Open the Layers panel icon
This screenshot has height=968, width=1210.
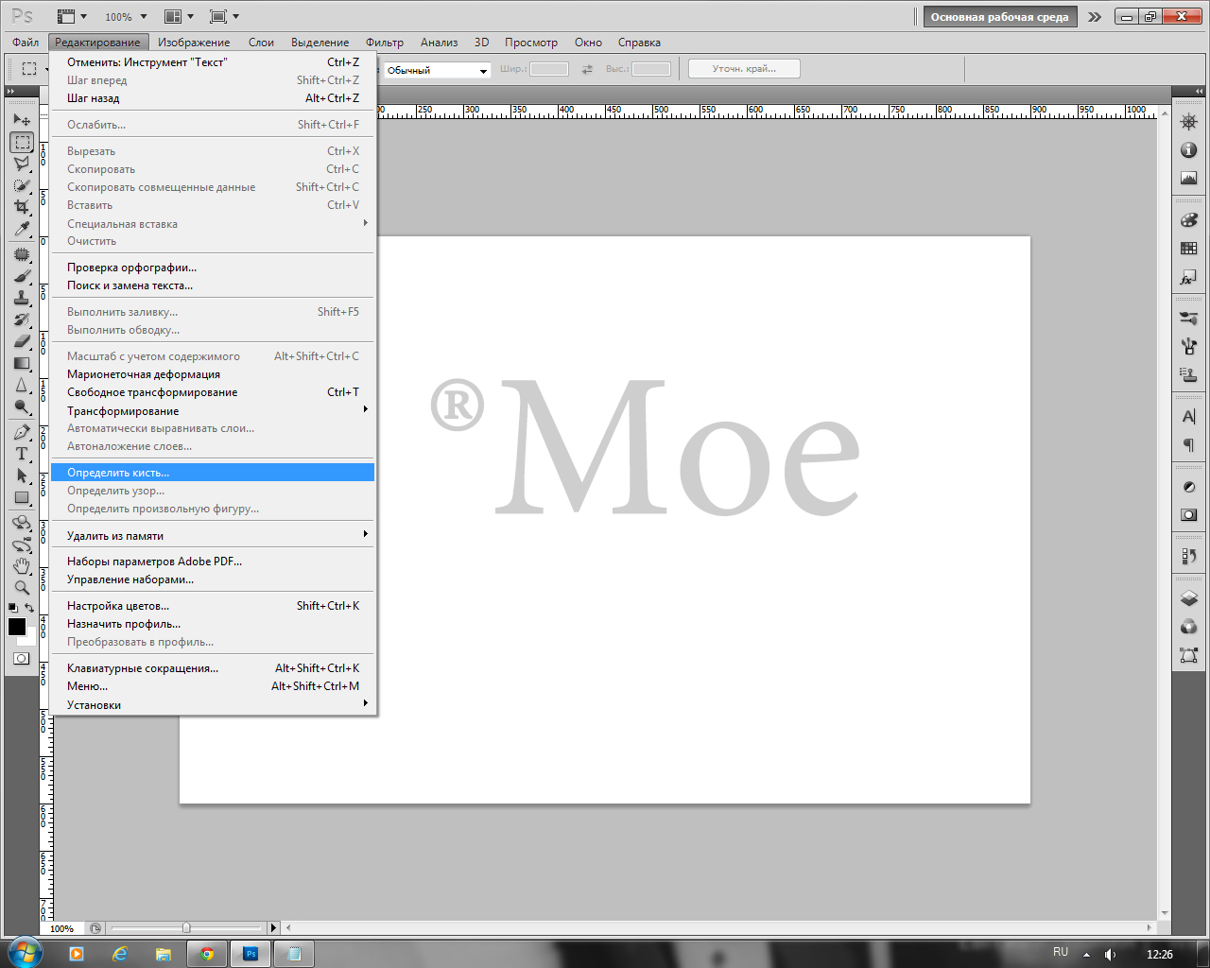1189,598
